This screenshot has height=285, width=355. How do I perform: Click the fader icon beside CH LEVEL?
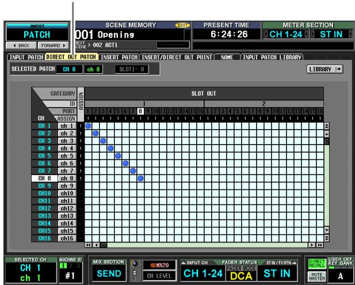(x=135, y=275)
